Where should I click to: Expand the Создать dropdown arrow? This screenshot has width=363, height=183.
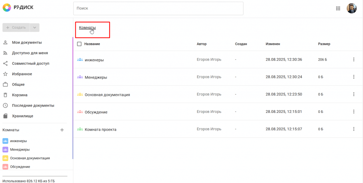34,28
